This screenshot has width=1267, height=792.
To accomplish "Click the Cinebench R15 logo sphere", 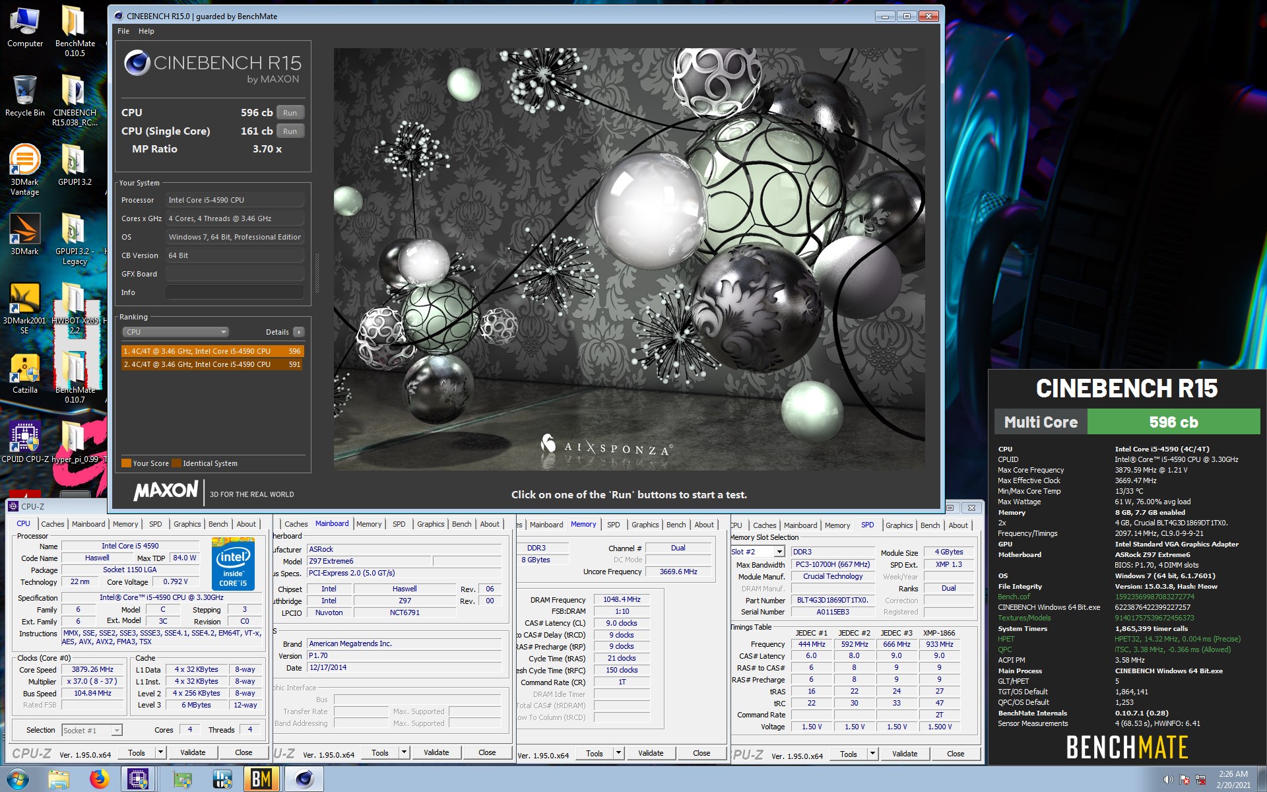I will tap(137, 63).
